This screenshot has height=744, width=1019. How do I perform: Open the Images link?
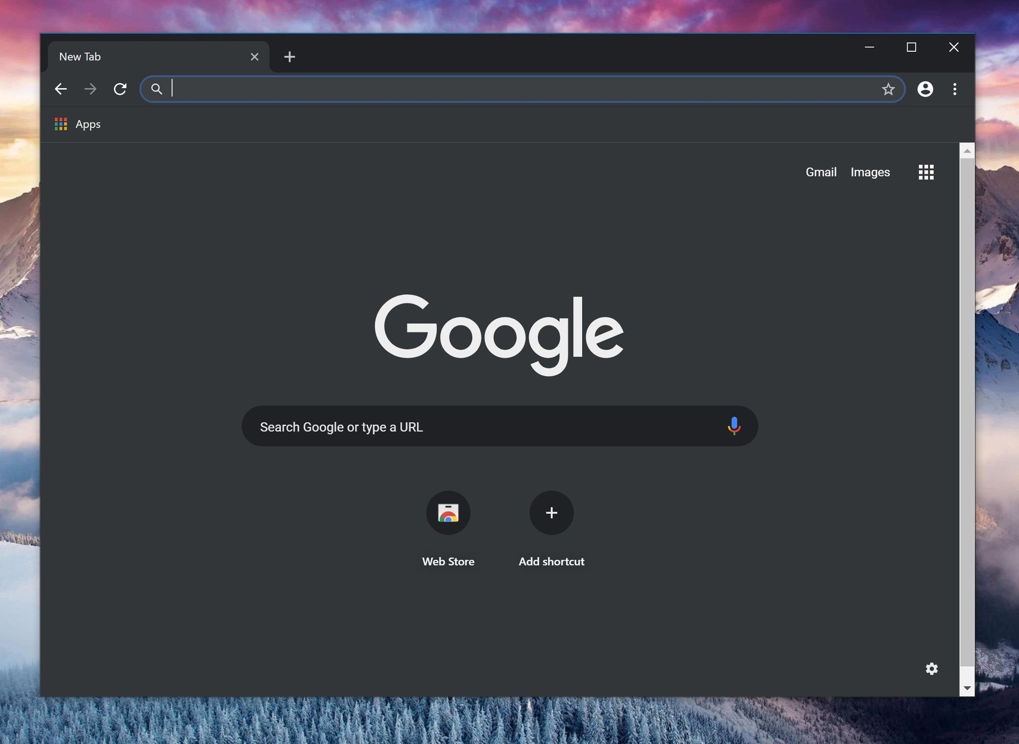tap(870, 172)
